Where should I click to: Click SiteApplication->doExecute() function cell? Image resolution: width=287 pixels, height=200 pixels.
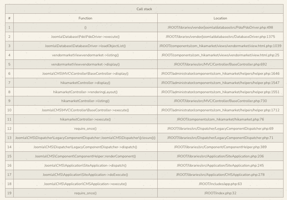[85, 175]
